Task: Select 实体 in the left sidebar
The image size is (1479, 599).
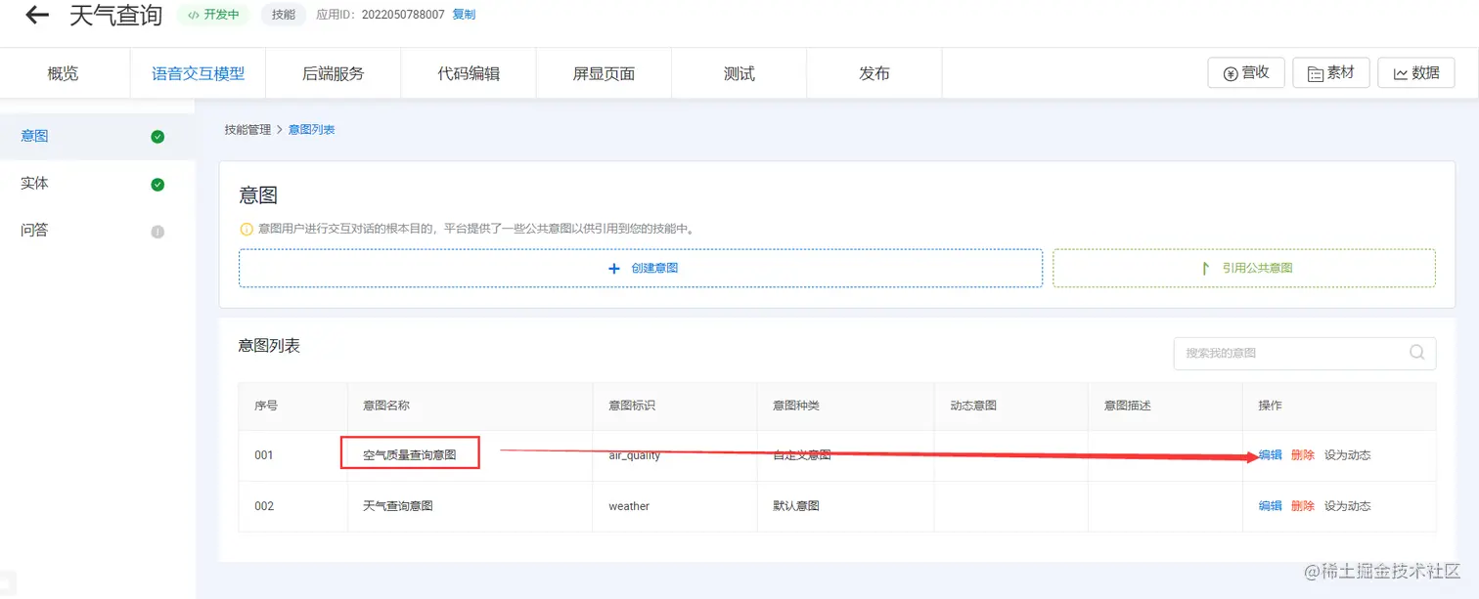Action: pos(98,184)
